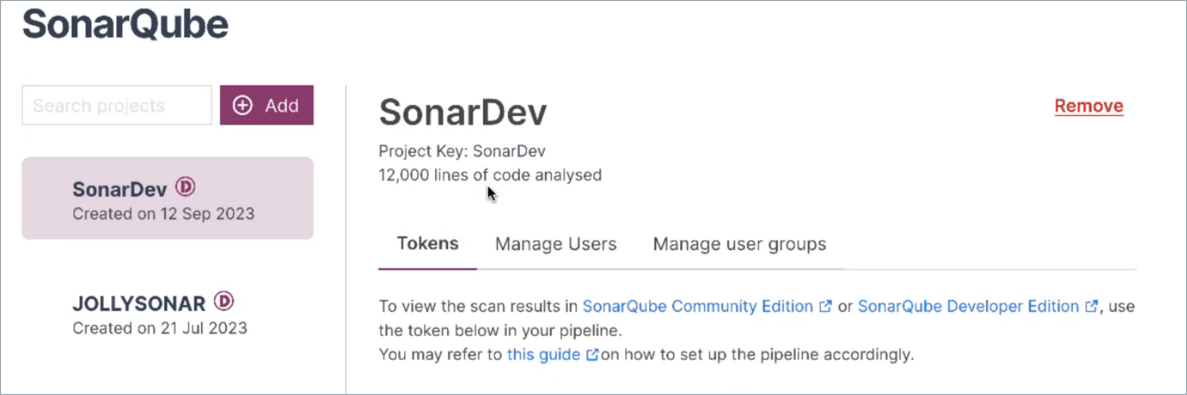
Task: Open the SonarQube Community Edition link
Action: [x=697, y=307]
